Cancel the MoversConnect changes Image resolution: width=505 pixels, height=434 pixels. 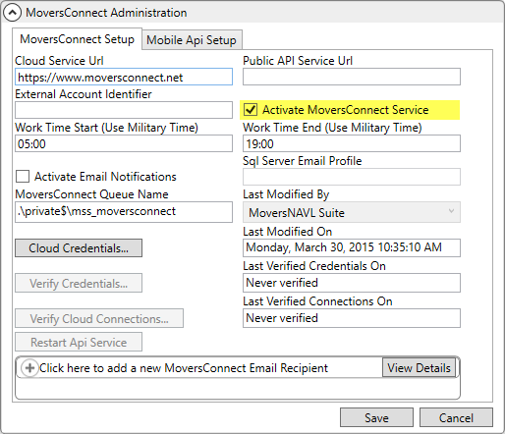pyautogui.click(x=456, y=417)
